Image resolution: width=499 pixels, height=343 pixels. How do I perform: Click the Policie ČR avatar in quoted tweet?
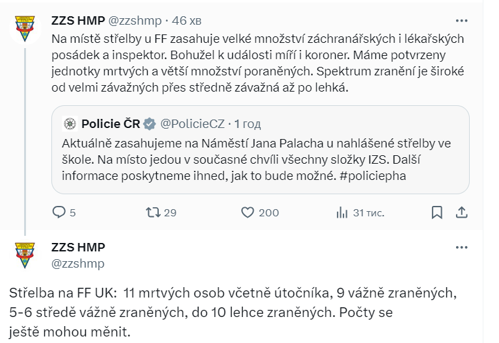click(x=70, y=123)
